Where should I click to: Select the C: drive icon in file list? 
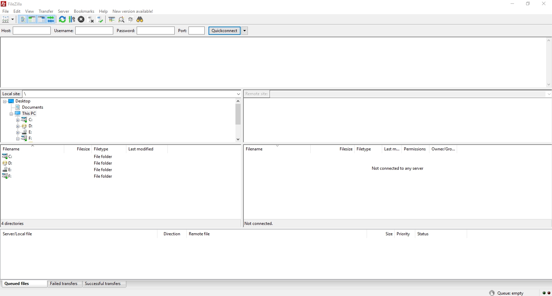point(5,157)
